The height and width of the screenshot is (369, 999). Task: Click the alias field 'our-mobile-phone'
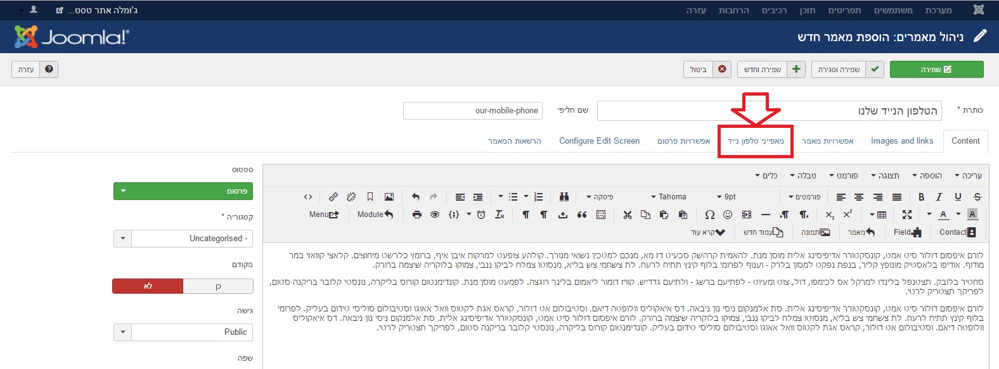click(x=473, y=110)
